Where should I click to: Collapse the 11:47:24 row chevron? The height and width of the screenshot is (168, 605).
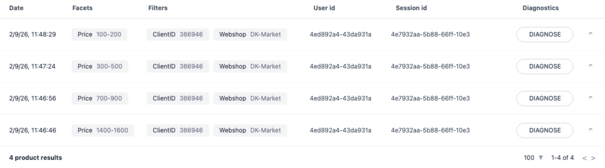[590, 66]
